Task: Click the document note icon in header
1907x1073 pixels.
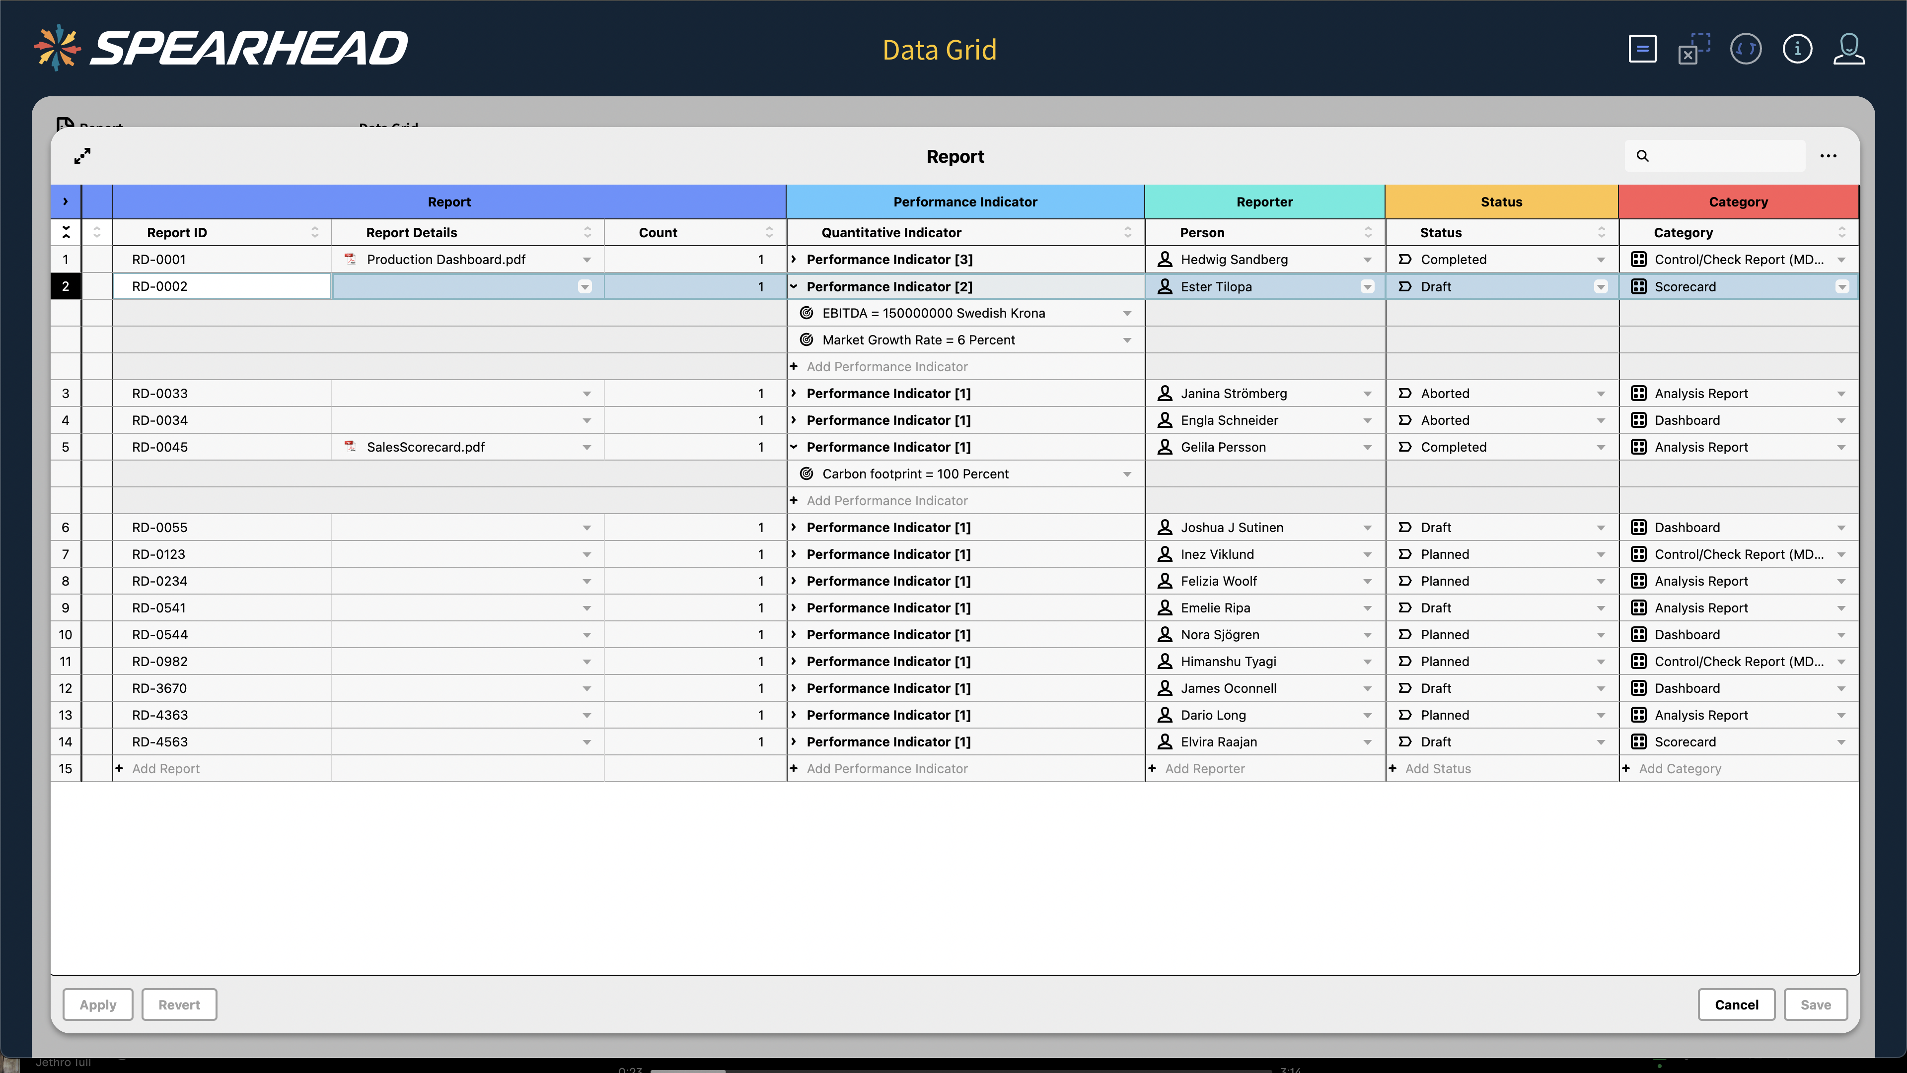Action: coord(1642,50)
